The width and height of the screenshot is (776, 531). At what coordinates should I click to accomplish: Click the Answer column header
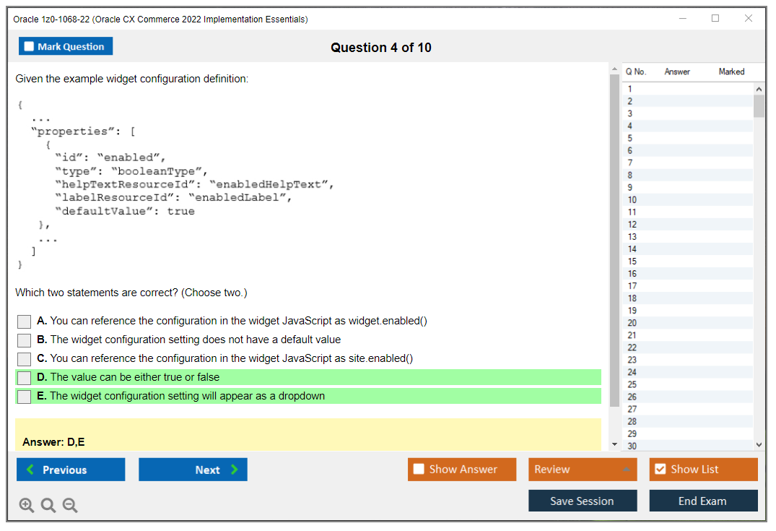(x=677, y=72)
